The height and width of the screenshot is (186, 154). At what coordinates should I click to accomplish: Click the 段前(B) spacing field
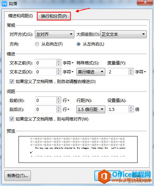pos(46,101)
